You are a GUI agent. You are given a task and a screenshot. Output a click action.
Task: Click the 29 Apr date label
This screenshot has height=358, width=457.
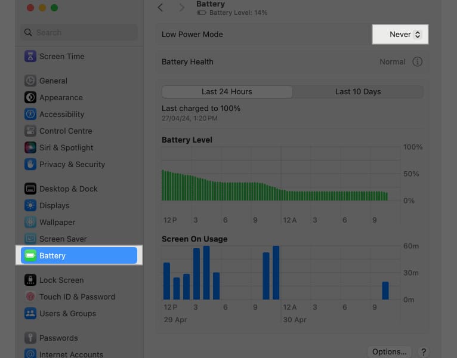coord(175,320)
